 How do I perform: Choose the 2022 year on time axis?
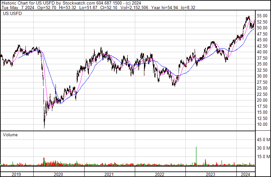tap(160, 174)
